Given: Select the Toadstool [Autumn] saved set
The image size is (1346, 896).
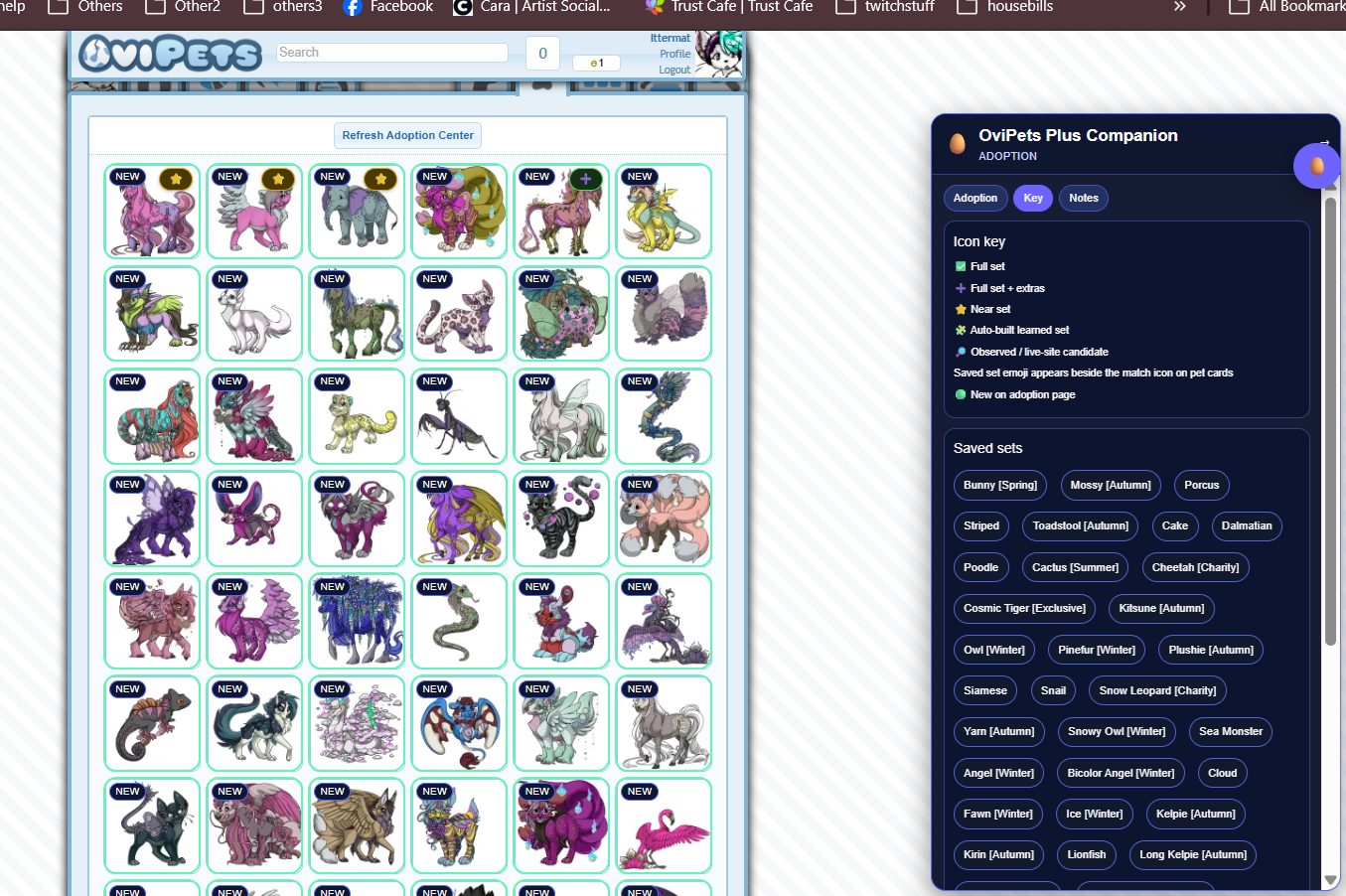Looking at the screenshot, I should pos(1081,525).
